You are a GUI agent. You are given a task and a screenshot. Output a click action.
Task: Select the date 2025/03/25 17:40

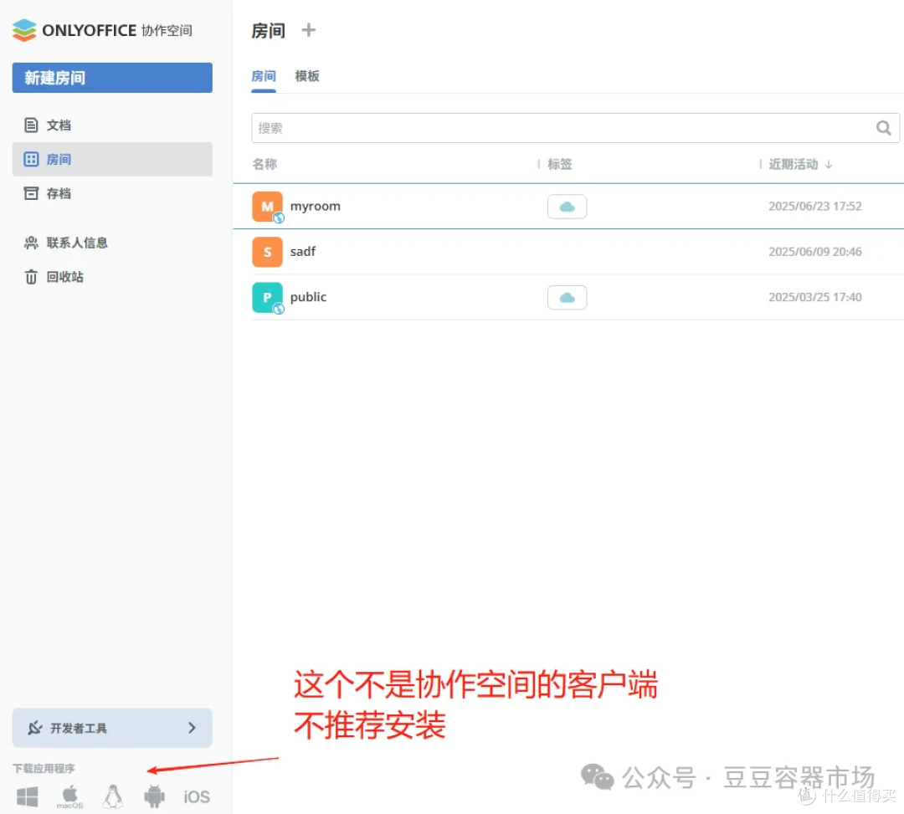coord(815,297)
